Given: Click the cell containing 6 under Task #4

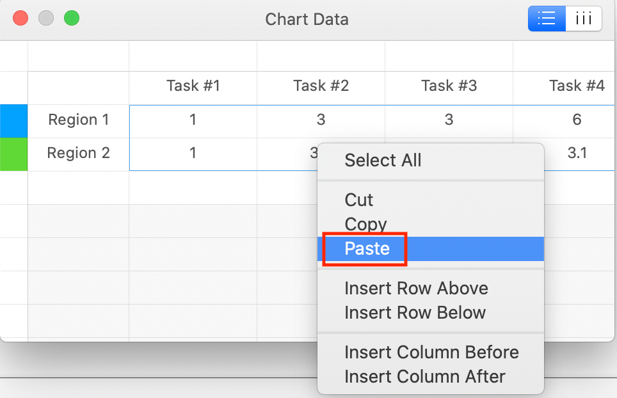Looking at the screenshot, I should (577, 120).
